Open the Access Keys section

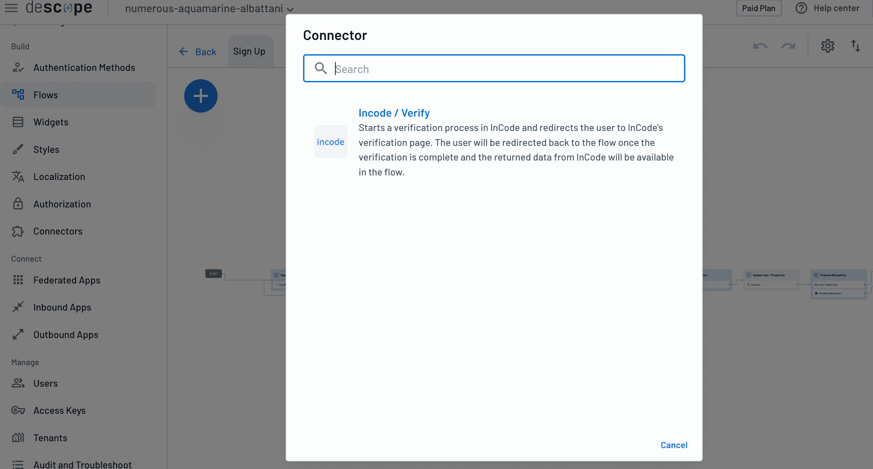(x=59, y=410)
